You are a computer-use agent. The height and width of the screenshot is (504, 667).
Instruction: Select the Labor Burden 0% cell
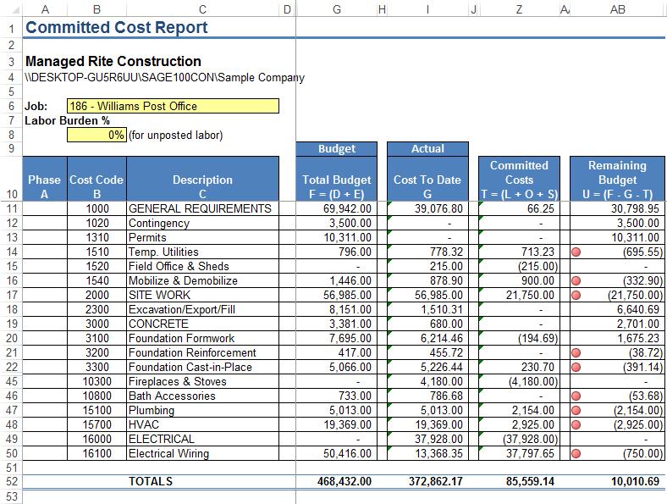coord(97,135)
